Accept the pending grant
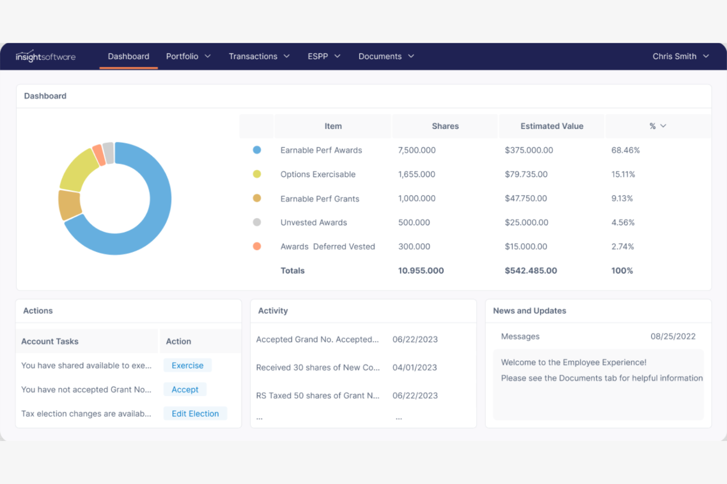 tap(185, 389)
